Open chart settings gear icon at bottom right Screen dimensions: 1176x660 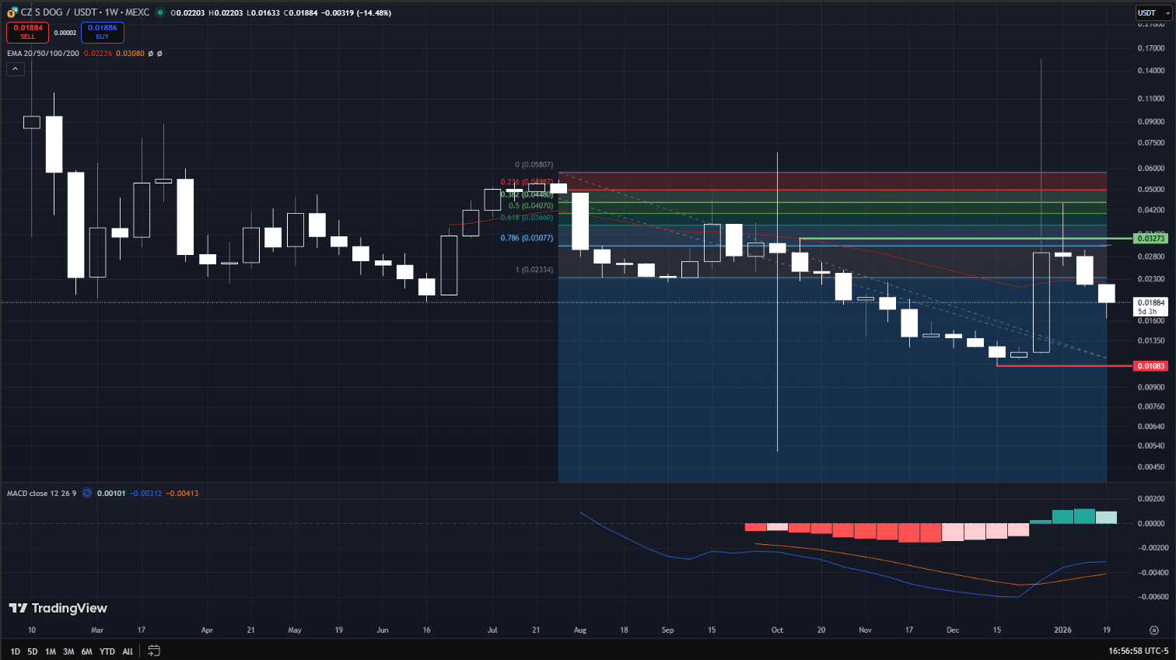[1154, 630]
